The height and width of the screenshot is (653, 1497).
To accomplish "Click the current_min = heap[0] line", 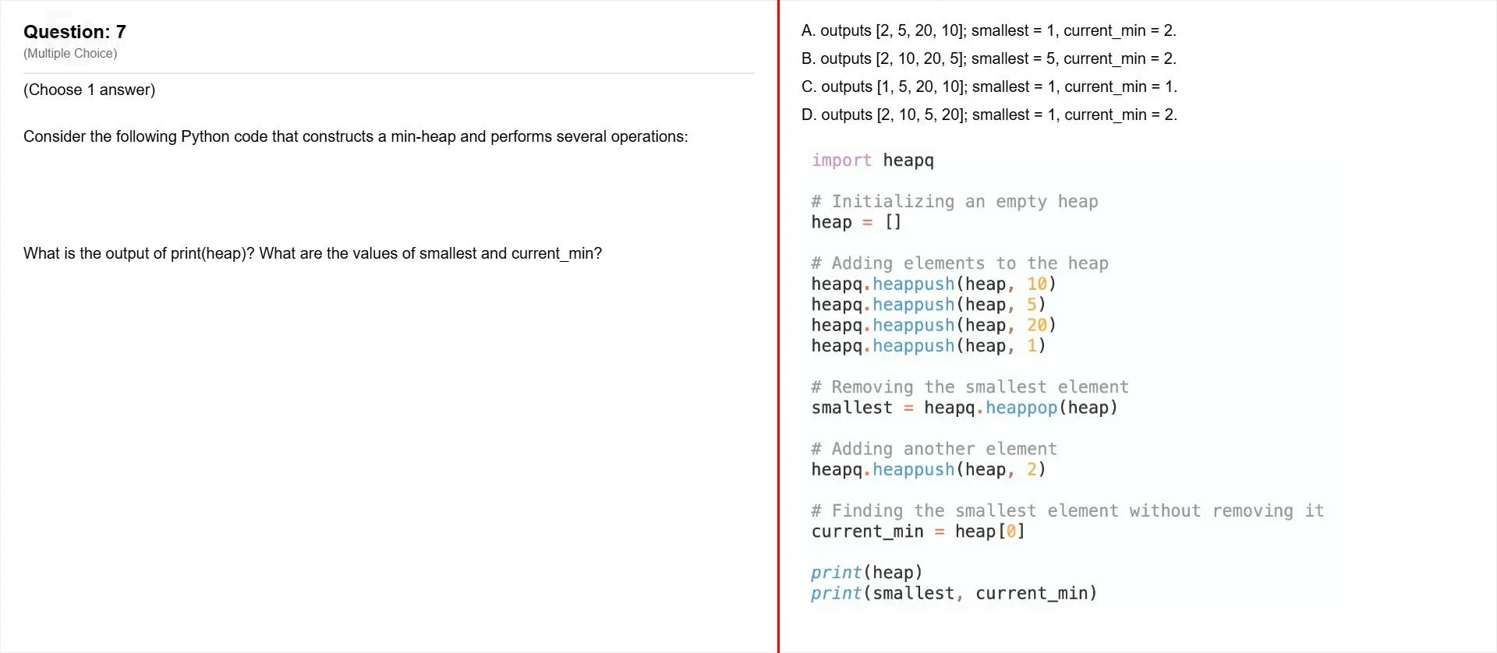I will (x=918, y=531).
